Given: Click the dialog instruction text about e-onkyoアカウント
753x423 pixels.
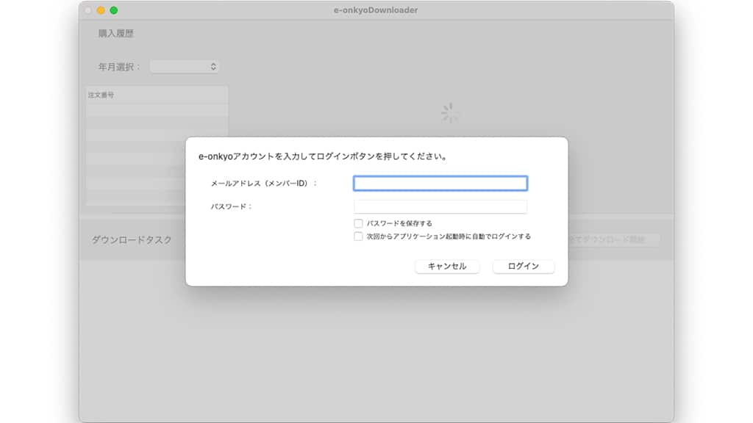Looking at the screenshot, I should click(x=323, y=156).
